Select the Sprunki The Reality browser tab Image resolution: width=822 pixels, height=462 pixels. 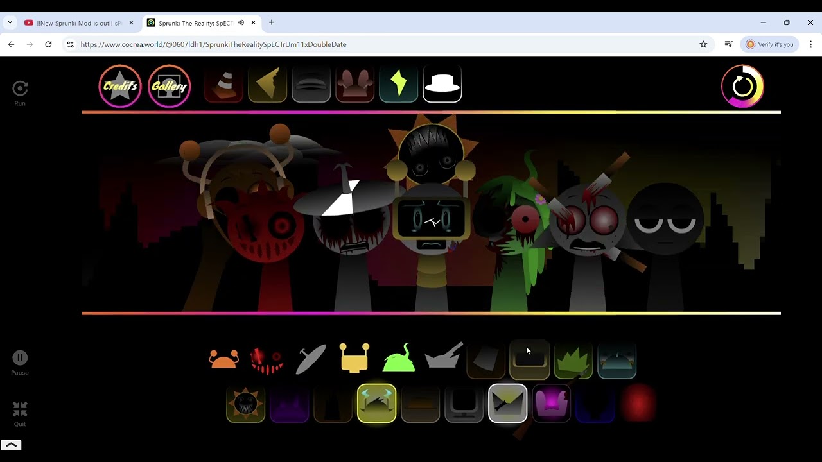[195, 23]
